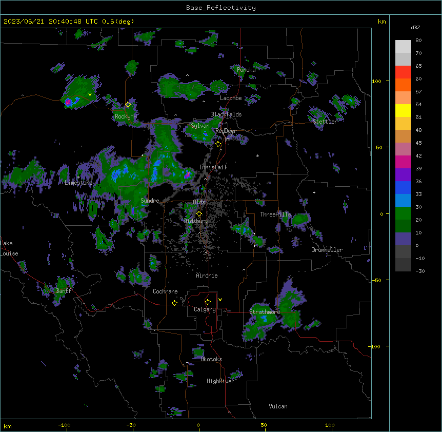
Task: Click the HighRiver city label
Action: coord(220,381)
